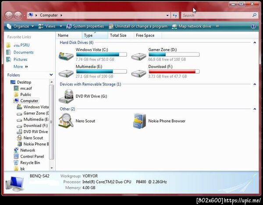Select Download (F:) in the folder tree
Viewport: 263px width, 205px height.
click(x=36, y=126)
